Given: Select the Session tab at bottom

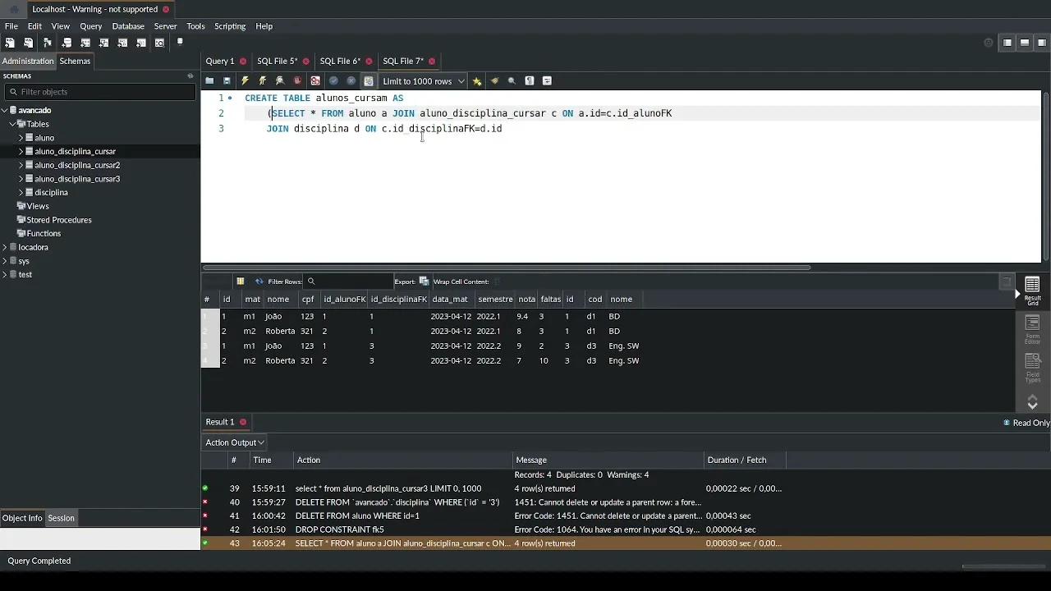Looking at the screenshot, I should tap(61, 518).
